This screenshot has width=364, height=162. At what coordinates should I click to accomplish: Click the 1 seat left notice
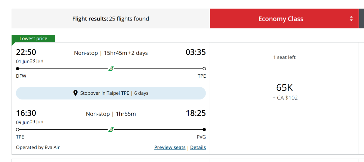284,57
